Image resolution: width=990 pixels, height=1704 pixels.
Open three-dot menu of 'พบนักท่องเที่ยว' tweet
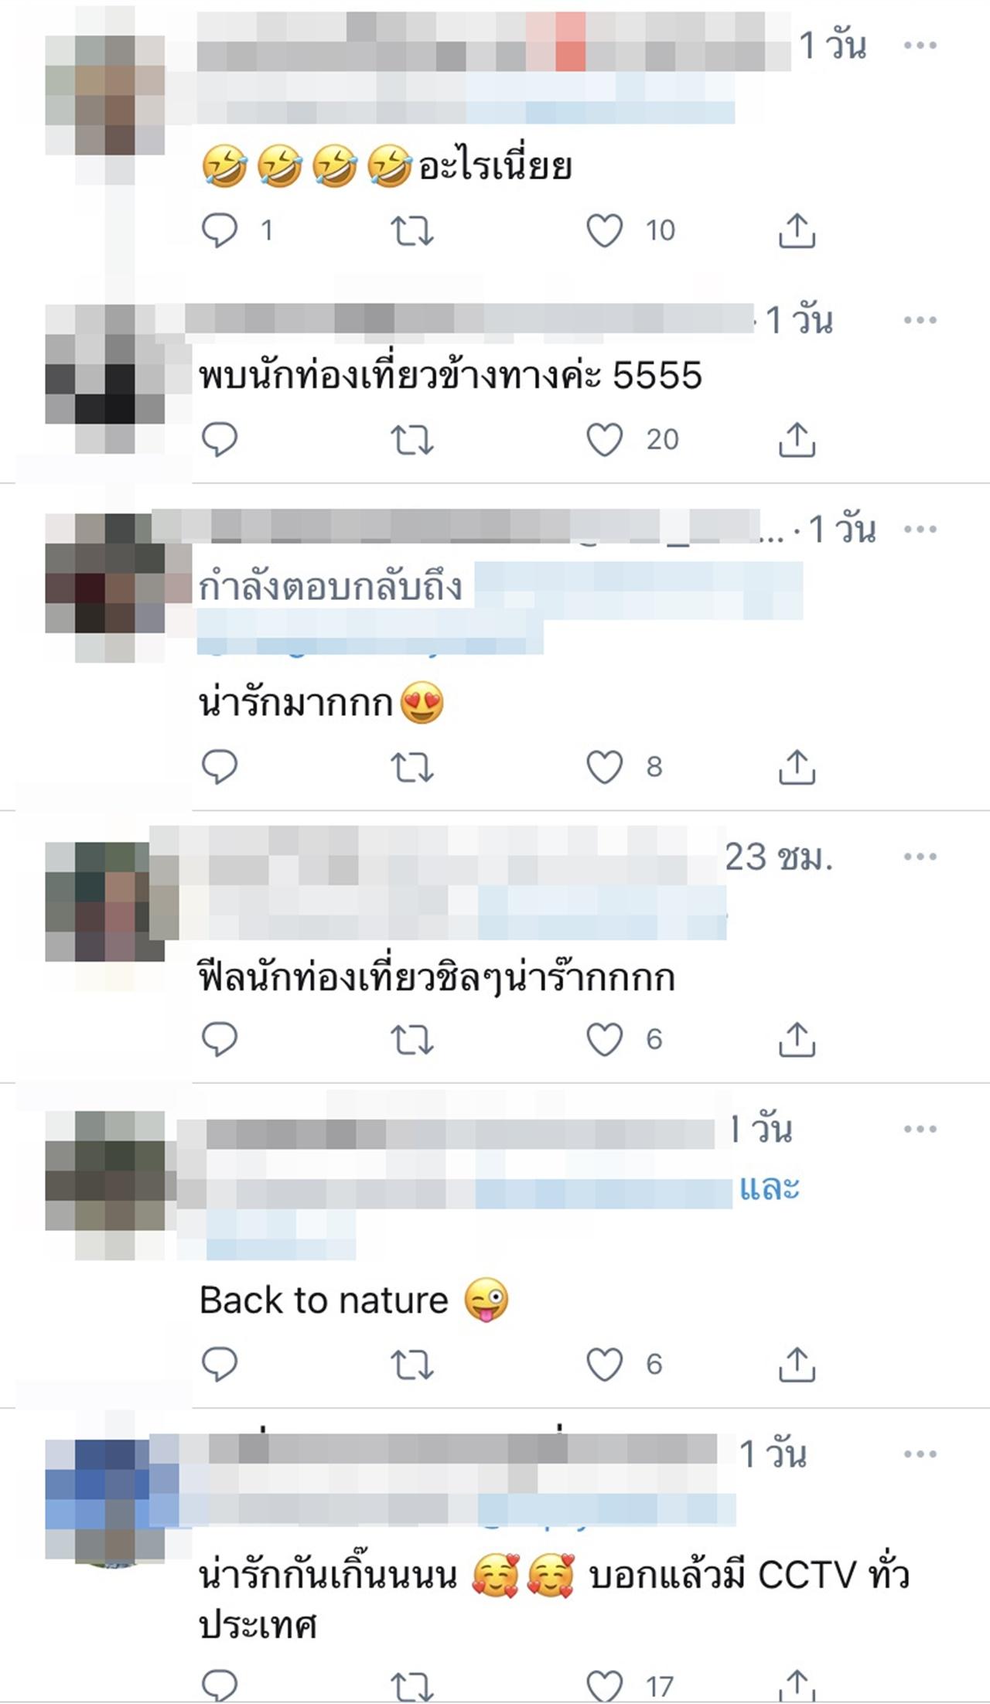click(920, 320)
